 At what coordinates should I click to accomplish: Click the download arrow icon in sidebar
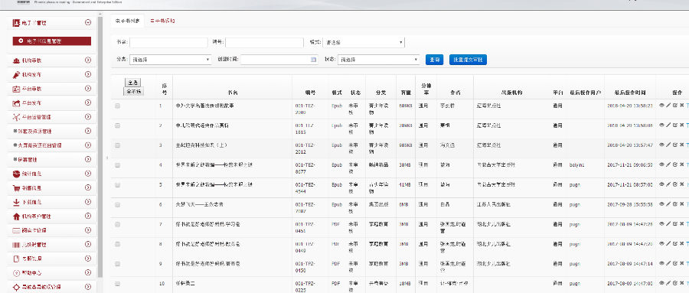[x=16, y=202]
